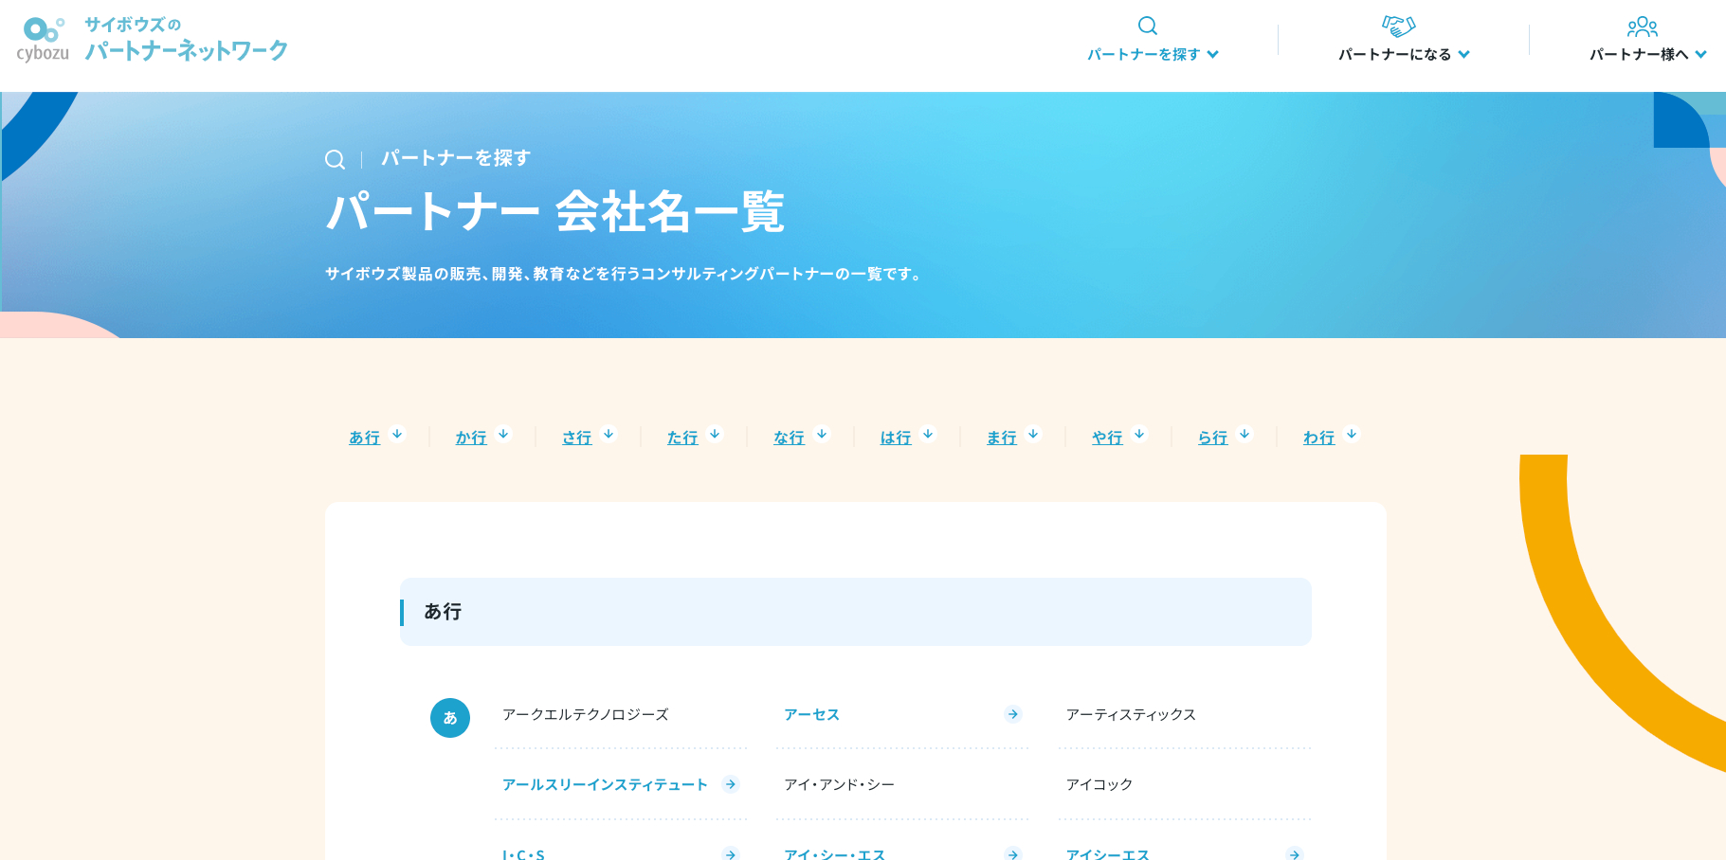This screenshot has width=1726, height=860.
Task: Jump to the さ行 section link
Action: pos(576,438)
